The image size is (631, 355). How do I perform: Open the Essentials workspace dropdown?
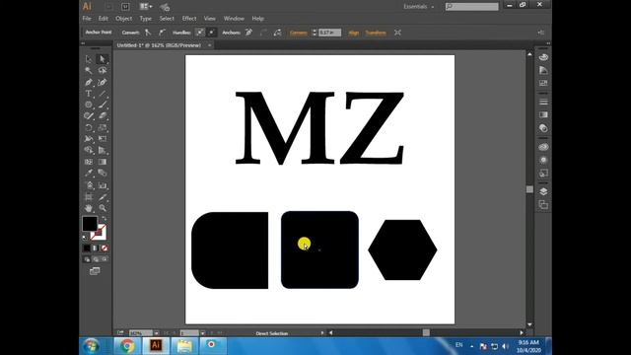(x=419, y=7)
